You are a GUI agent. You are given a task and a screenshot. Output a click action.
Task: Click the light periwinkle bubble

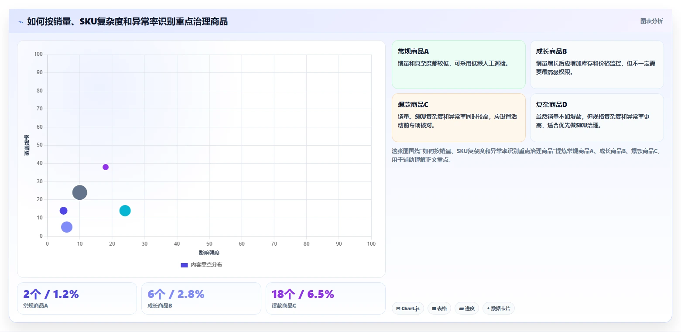[67, 227]
